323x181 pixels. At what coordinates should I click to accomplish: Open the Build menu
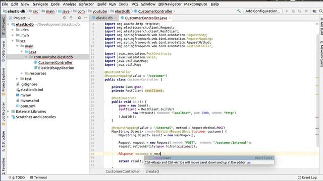click(x=102, y=4)
